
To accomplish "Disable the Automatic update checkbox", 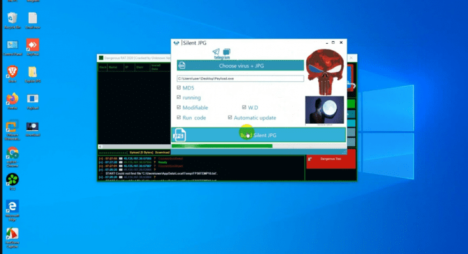I will [x=230, y=117].
